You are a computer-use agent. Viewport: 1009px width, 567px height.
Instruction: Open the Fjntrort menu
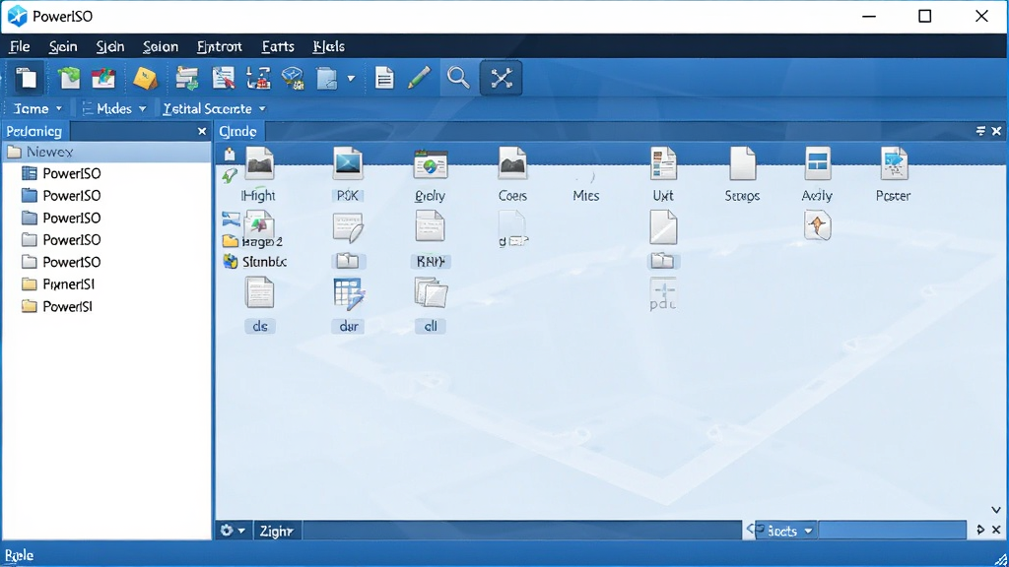click(x=220, y=46)
